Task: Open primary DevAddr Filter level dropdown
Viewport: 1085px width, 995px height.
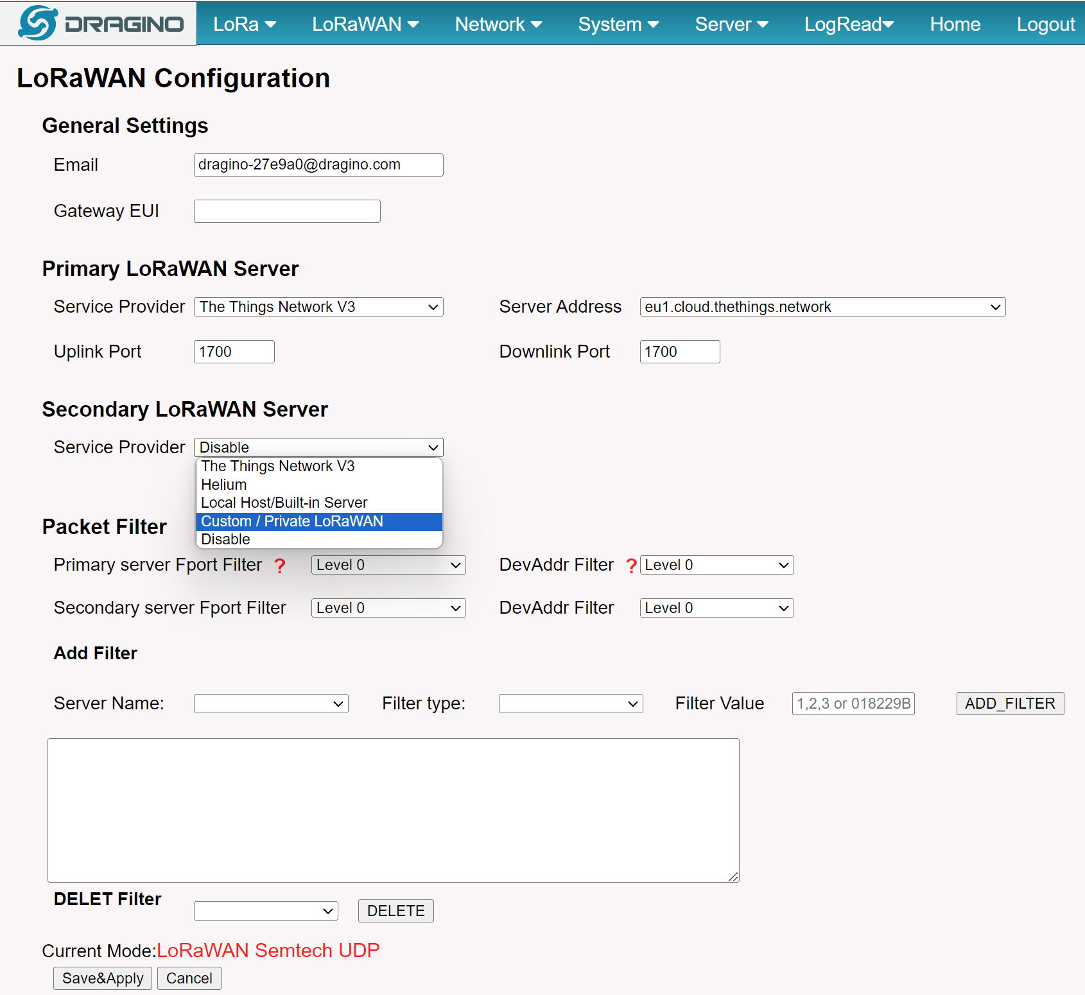Action: click(717, 565)
